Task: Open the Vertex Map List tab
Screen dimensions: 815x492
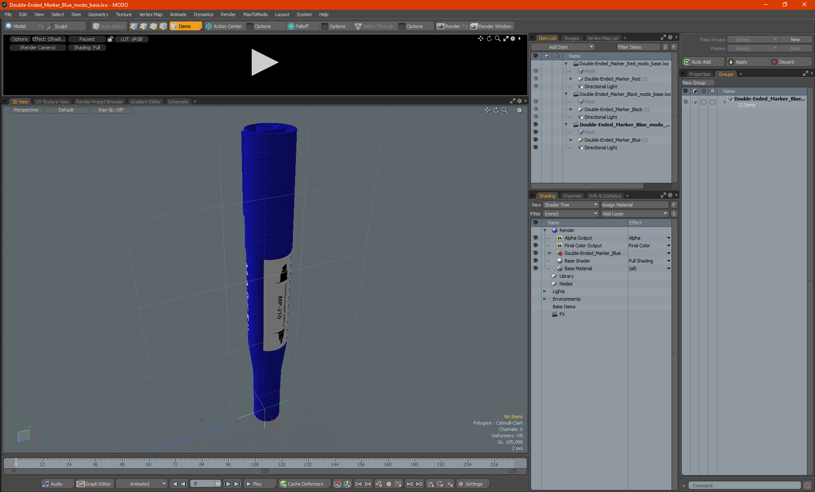Action: pos(603,38)
